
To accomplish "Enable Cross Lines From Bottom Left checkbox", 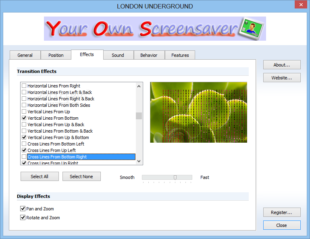I will (24, 144).
